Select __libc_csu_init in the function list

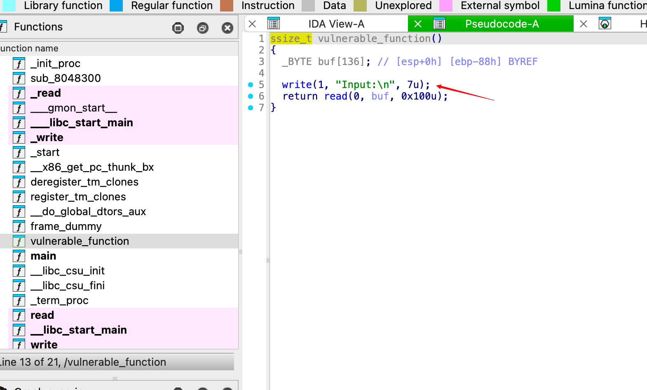(x=68, y=271)
